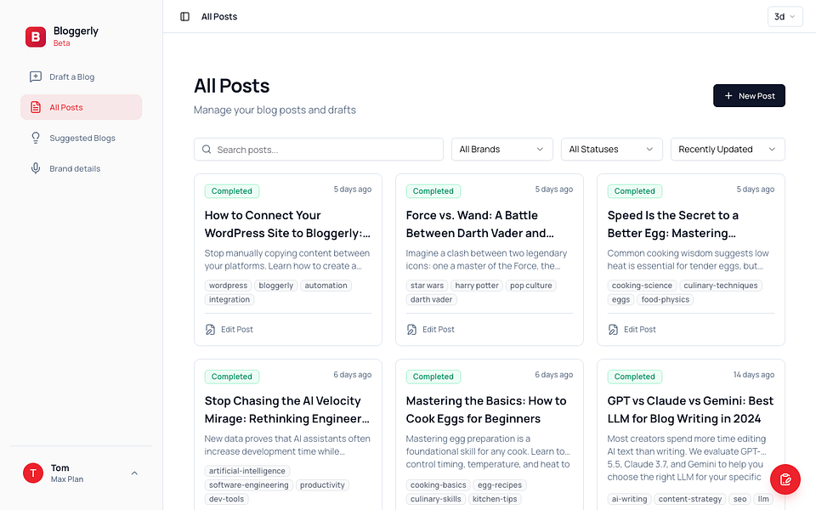816x510 pixels.
Task: Click the software-engineering tag
Action: click(249, 485)
